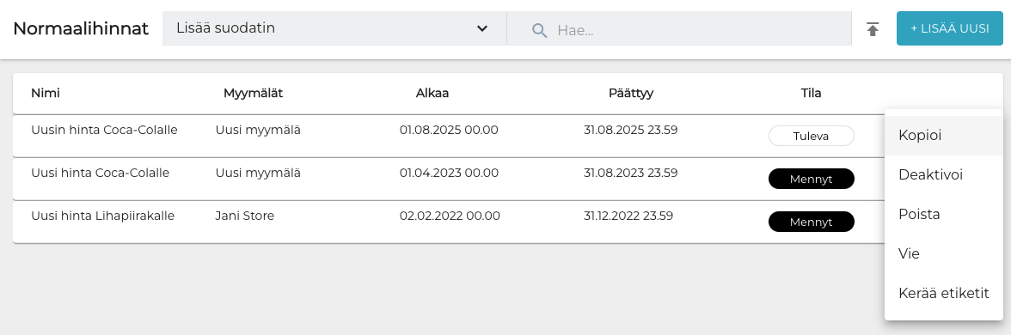Sort by the Nimi column header
The height and width of the screenshot is (335, 1011).
(x=45, y=93)
